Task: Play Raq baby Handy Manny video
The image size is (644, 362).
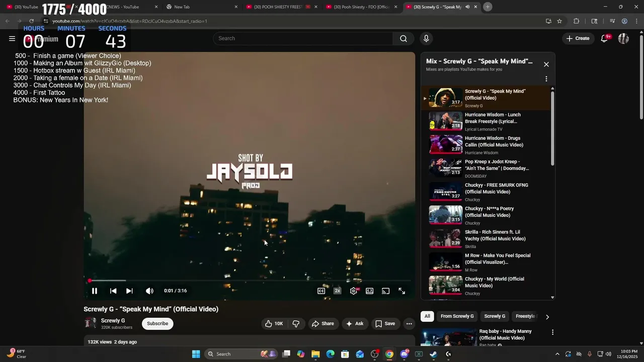Action: tap(449, 337)
